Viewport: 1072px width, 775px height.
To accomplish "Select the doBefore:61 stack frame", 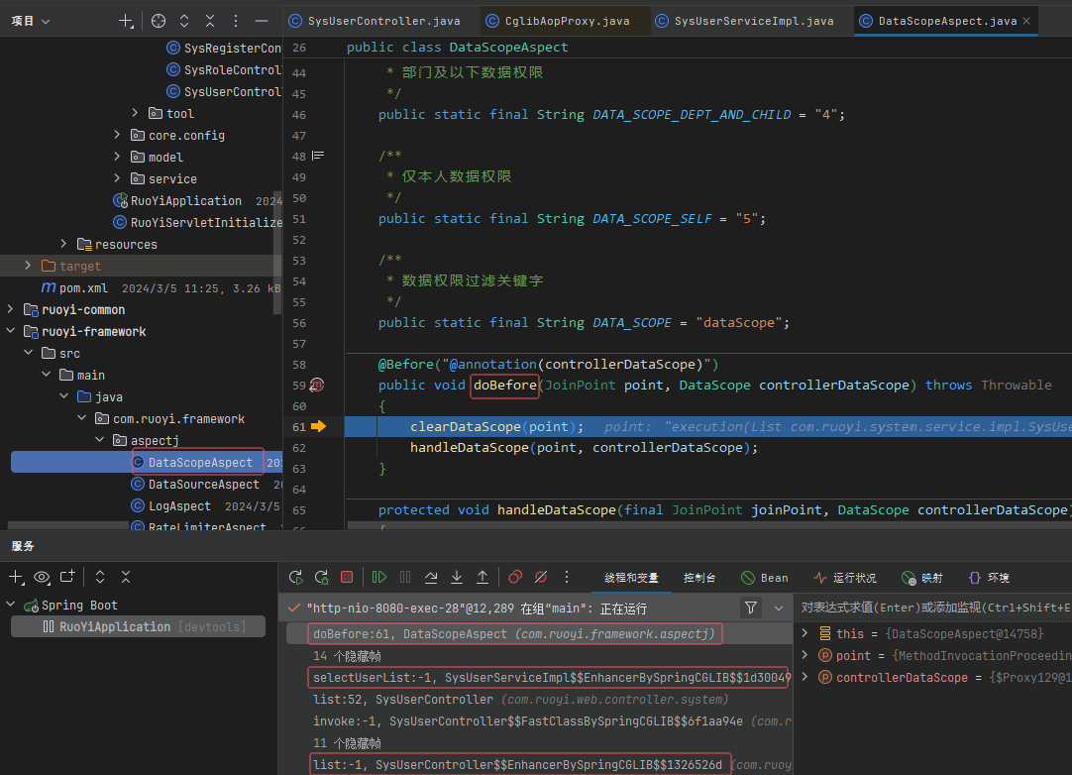I will 539,634.
